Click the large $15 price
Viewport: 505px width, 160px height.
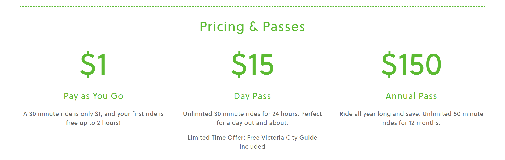click(x=252, y=64)
